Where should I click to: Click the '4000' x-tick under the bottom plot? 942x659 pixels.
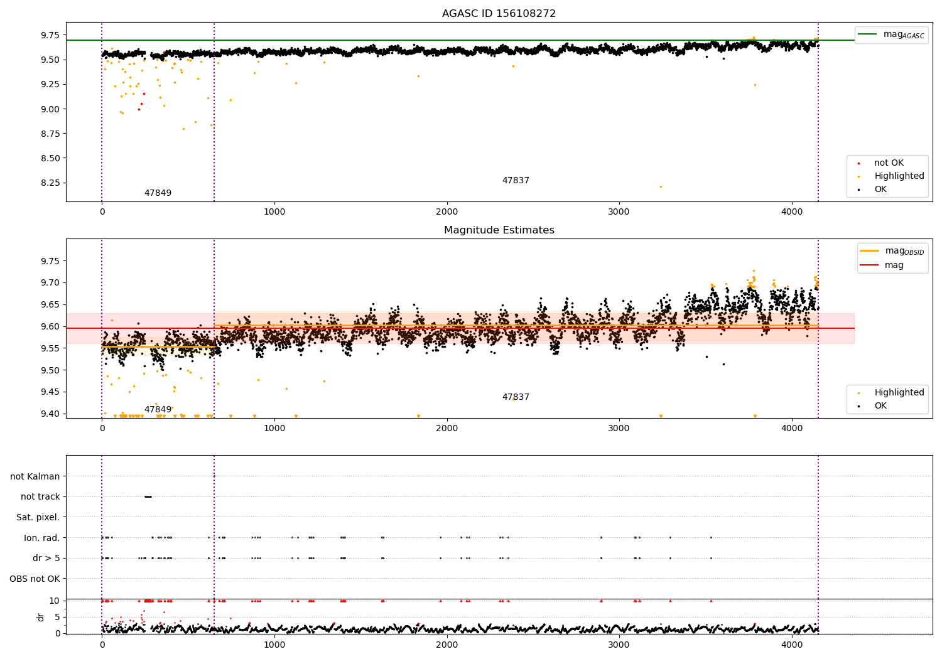(x=792, y=645)
